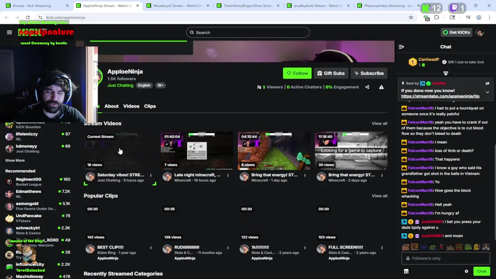Share the channel via share icon
Viewport: 496px width, 279px height.
(367, 87)
